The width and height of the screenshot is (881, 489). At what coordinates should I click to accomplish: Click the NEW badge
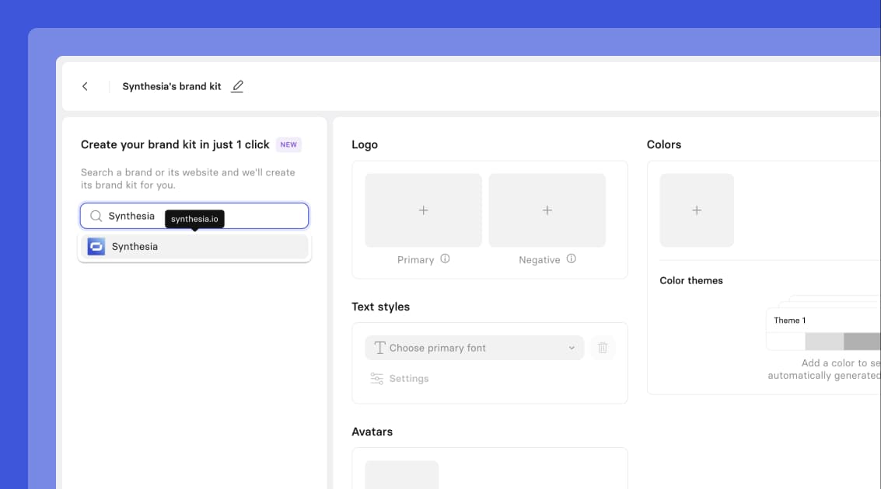288,144
